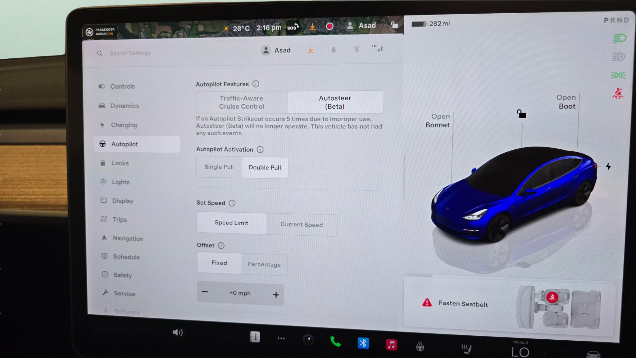This screenshot has width=636, height=358.
Task: Tap the car unlock padlock above roof
Action: pyautogui.click(x=521, y=114)
